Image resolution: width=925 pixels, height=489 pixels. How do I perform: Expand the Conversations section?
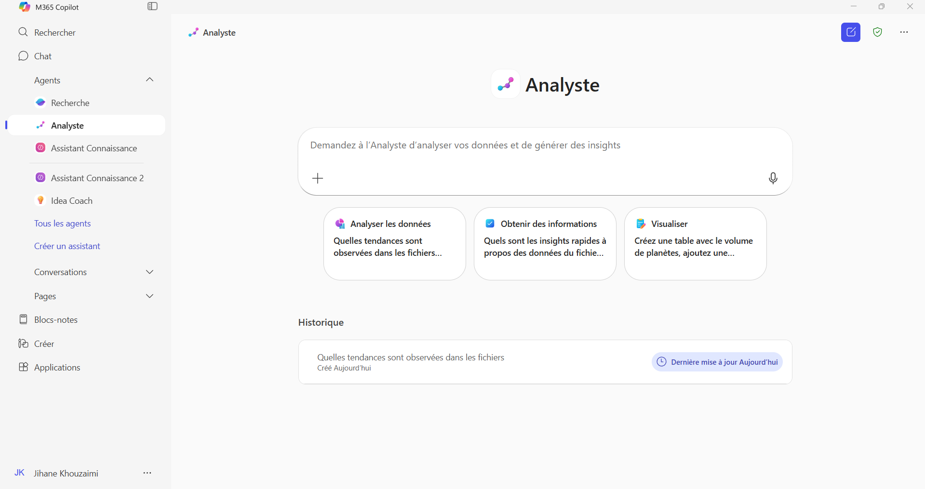pyautogui.click(x=149, y=272)
